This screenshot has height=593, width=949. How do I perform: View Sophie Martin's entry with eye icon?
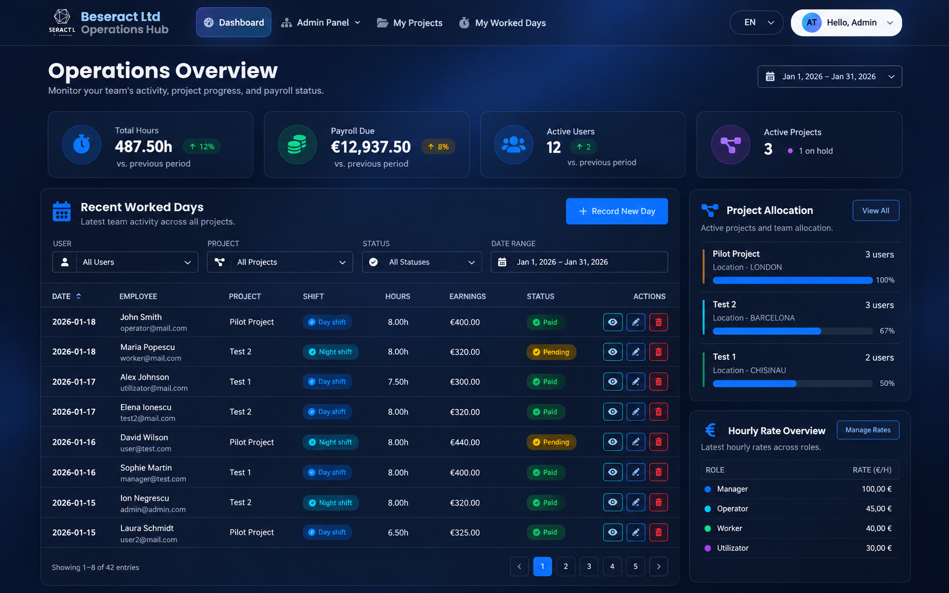point(613,472)
